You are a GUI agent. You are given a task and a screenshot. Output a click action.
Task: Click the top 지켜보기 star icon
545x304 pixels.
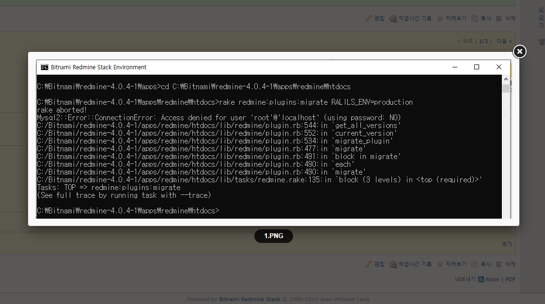(x=440, y=18)
